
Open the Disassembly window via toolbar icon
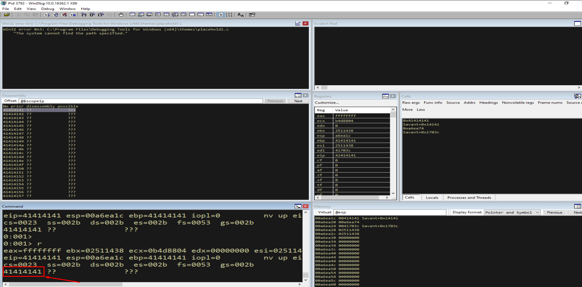click(x=183, y=15)
